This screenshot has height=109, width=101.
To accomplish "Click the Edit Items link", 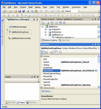I will coord(46,91).
